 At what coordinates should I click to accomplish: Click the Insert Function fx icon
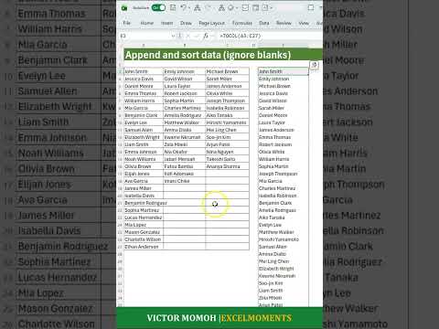206,36
